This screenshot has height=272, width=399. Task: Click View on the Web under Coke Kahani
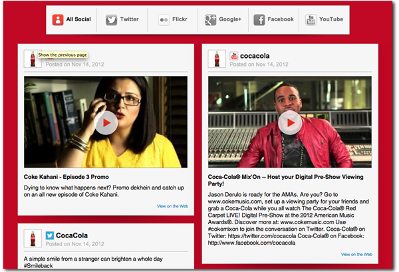172,206
